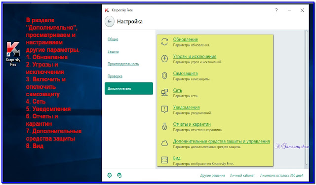Minimize the Kaspersky Free window

[x=289, y=10]
